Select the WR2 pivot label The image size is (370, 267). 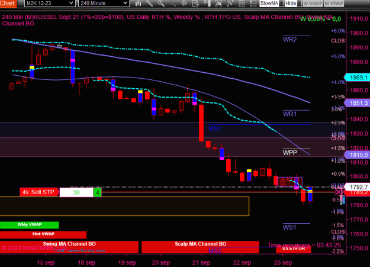[289, 40]
